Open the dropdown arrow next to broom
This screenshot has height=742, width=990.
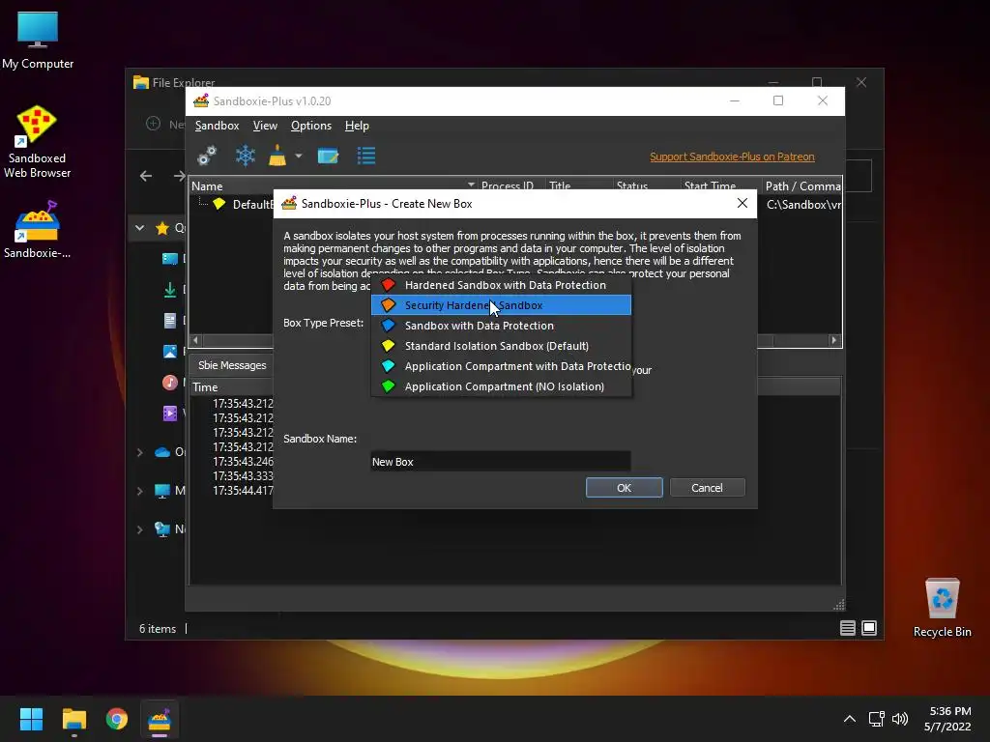298,156
